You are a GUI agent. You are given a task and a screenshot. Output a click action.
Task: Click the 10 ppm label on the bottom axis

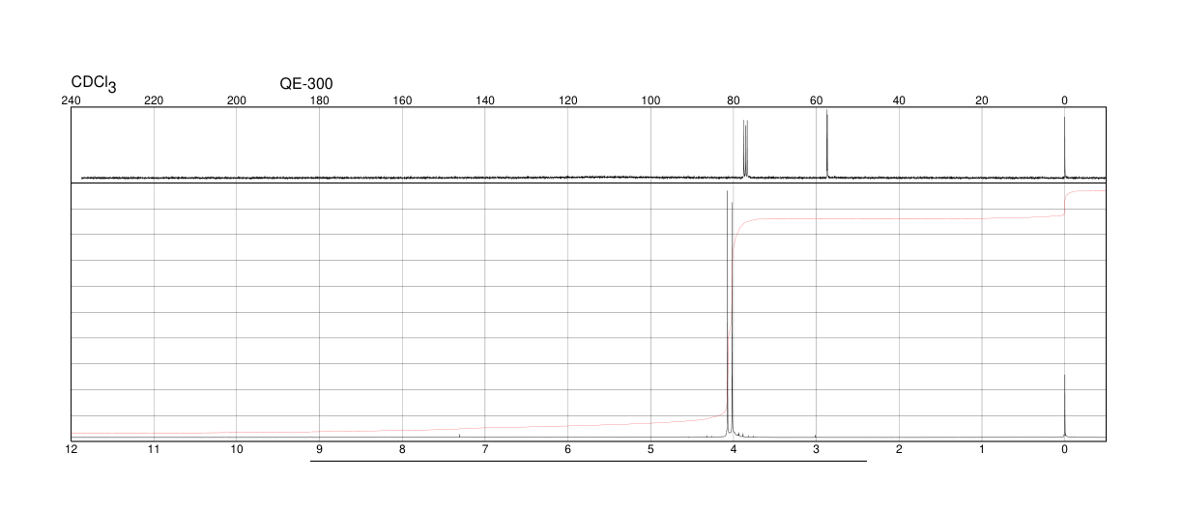coord(237,450)
